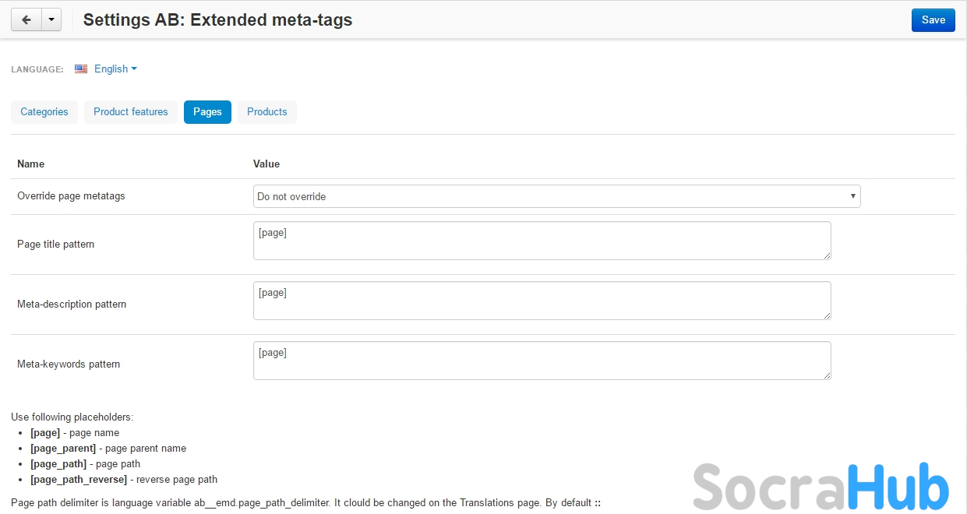Viewport: 967px width, 514px height.
Task: Click the back arrow icon
Action: [26, 20]
